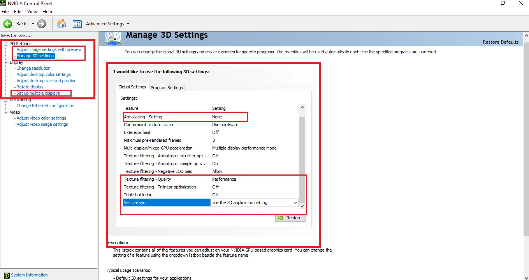Image resolution: width=529 pixels, height=280 pixels.
Task: Click Multiple display performance mode value
Action: 244,148
